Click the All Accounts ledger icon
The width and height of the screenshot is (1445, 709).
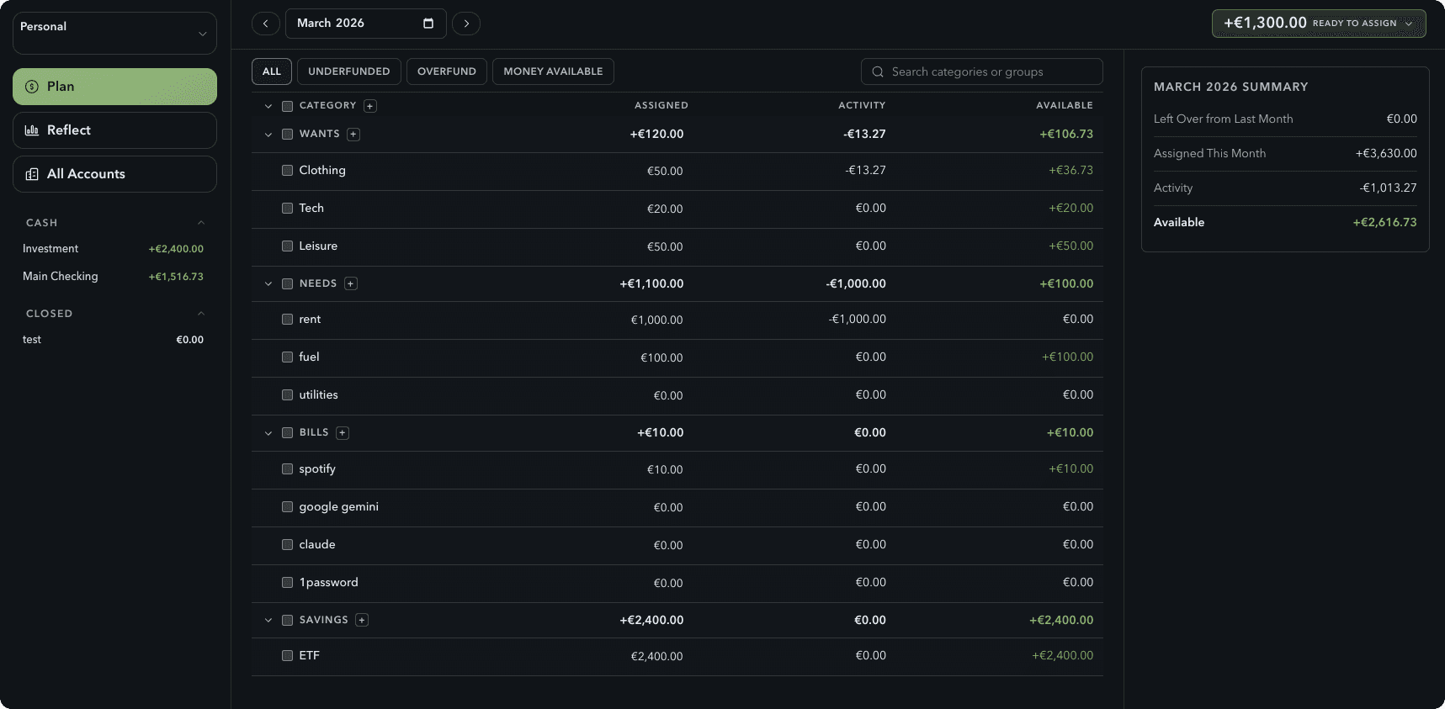[32, 174]
